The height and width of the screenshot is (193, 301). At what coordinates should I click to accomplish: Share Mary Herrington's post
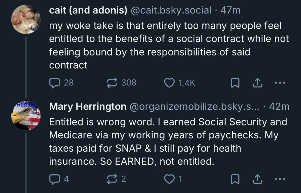258,179
